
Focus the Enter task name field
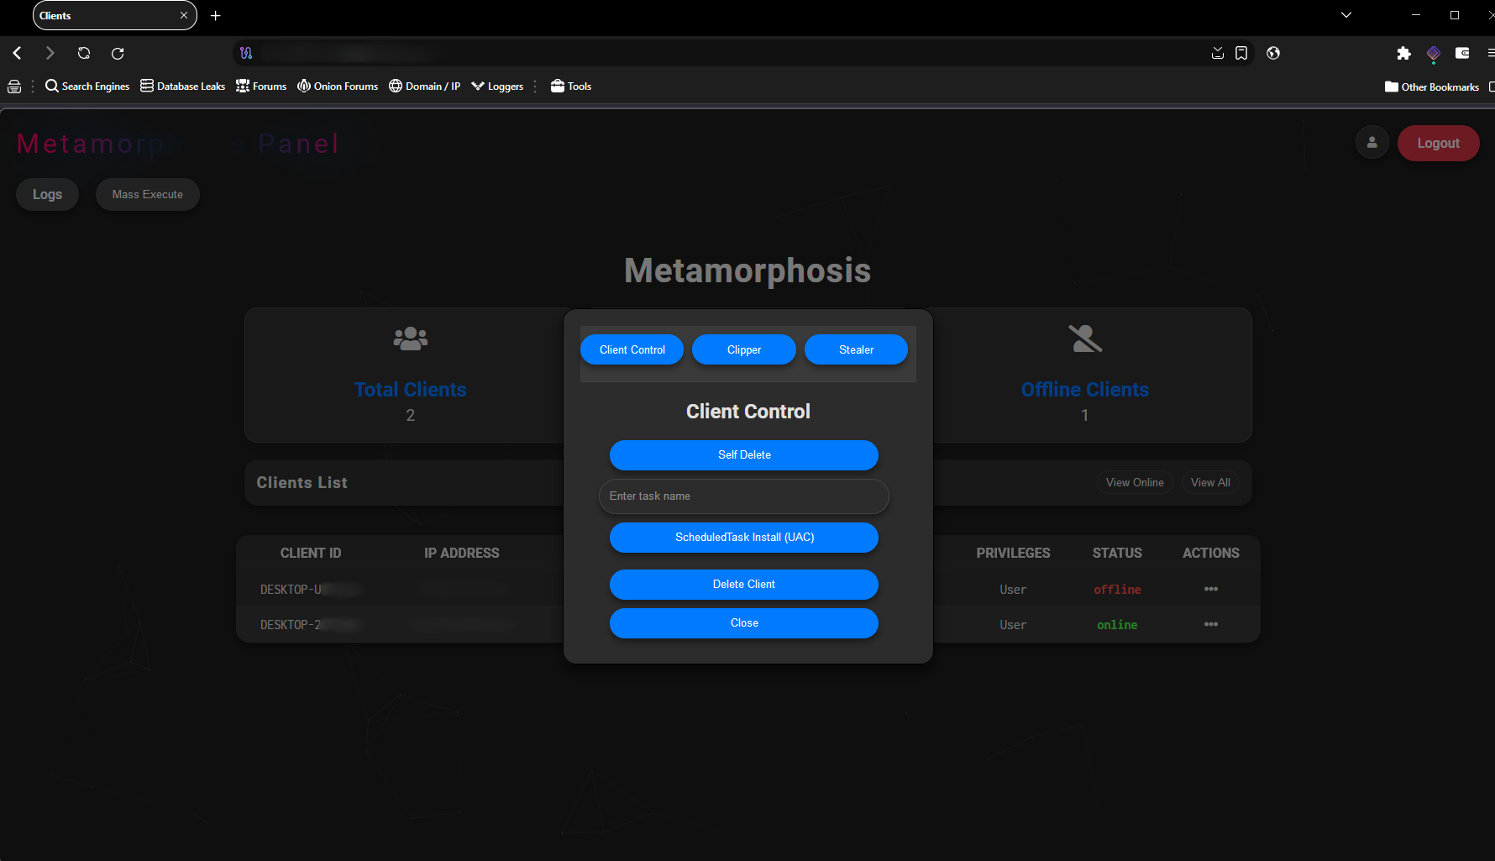click(x=744, y=496)
